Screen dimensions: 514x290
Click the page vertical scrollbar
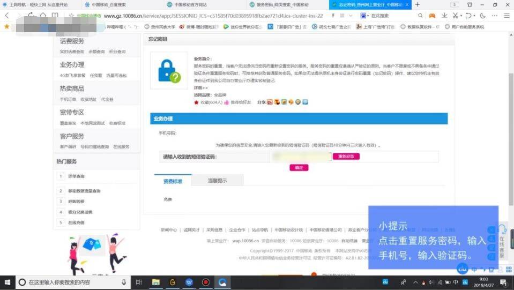[x=511, y=139]
